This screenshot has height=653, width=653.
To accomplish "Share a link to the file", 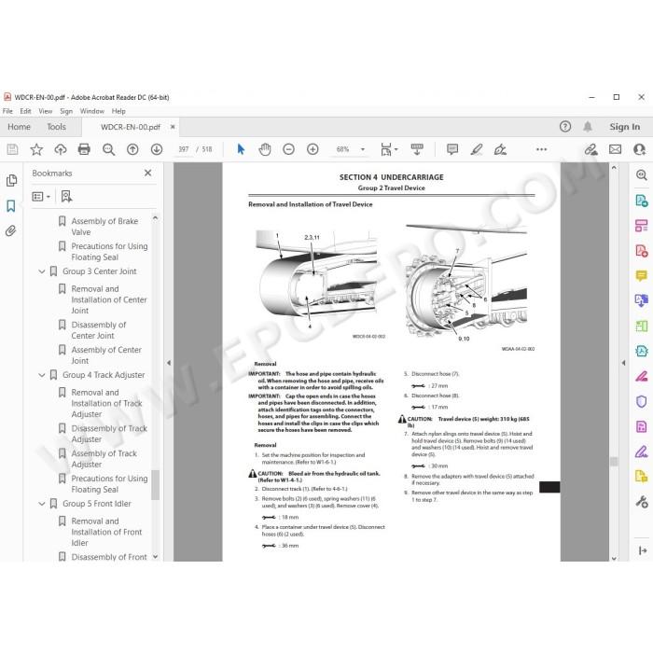I will (590, 149).
